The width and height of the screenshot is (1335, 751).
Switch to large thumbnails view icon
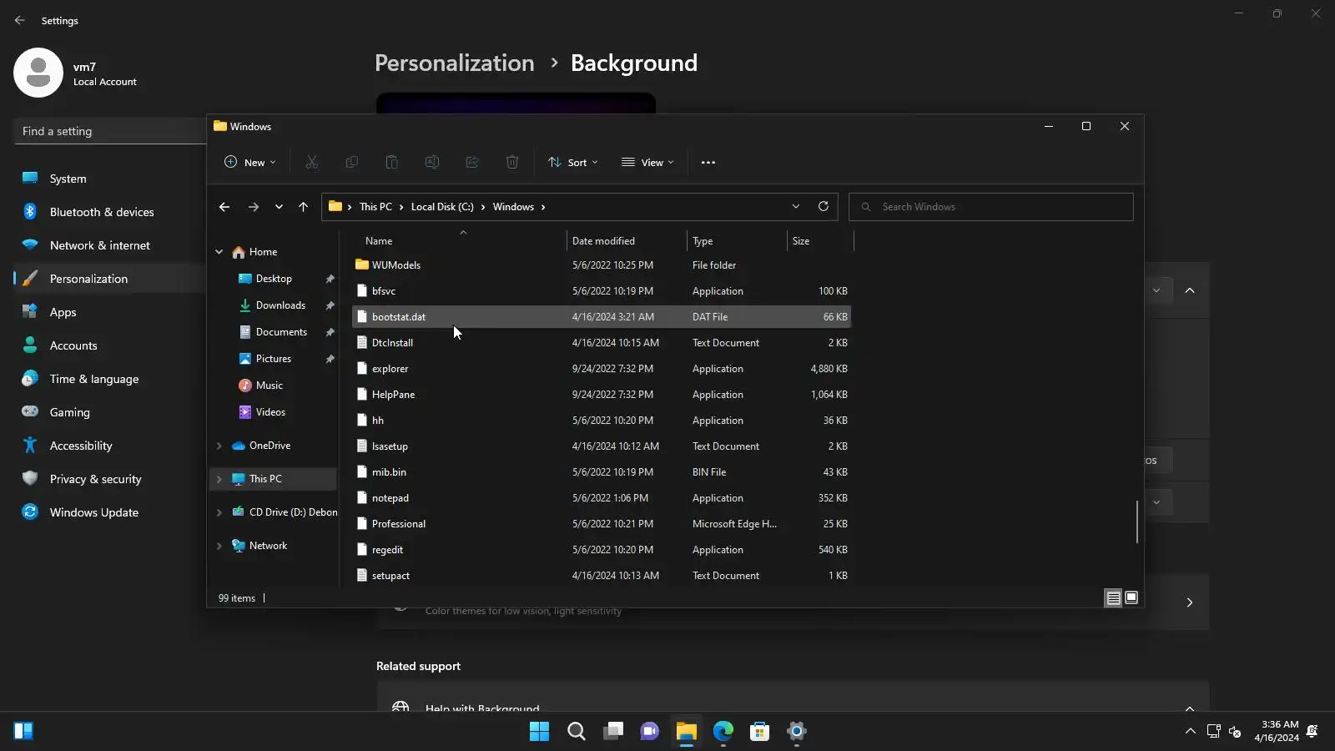coord(1131,598)
